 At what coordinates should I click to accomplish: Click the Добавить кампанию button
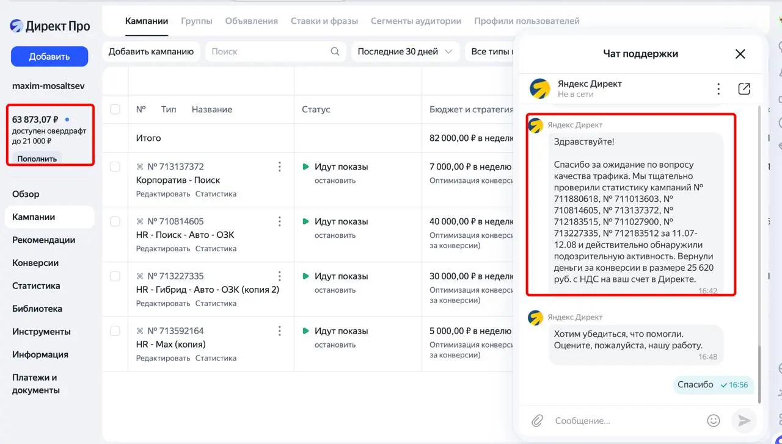151,52
